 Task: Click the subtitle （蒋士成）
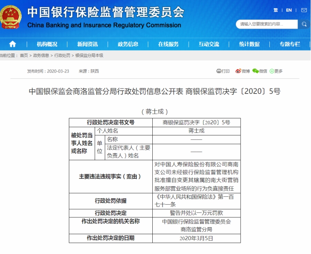(x=155, y=111)
